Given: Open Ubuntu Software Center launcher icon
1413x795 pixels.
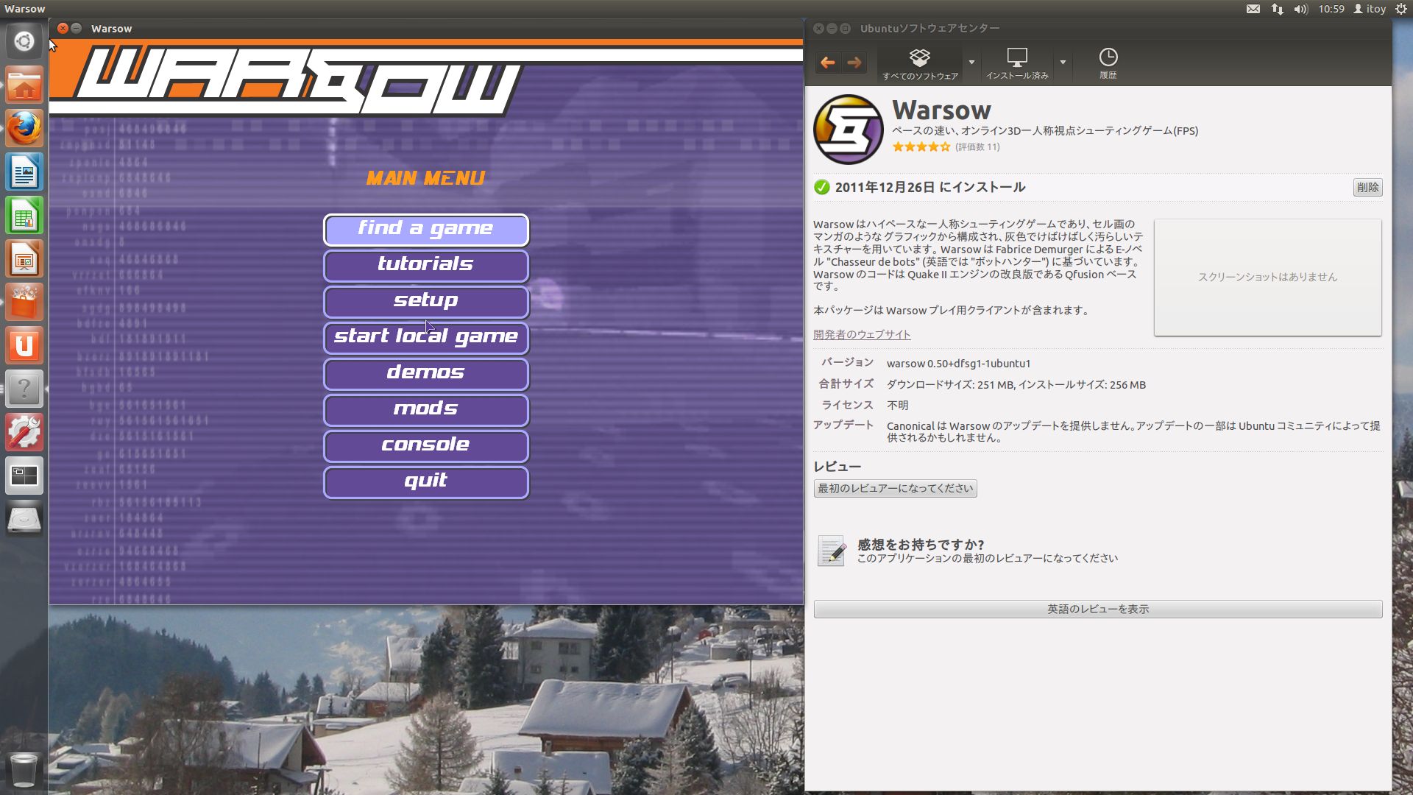Looking at the screenshot, I should tap(24, 303).
